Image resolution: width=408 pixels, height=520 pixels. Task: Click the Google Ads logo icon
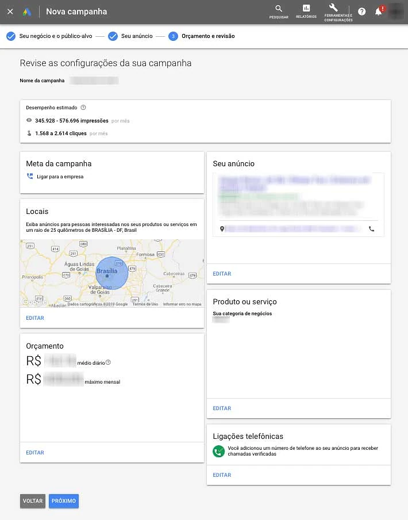coord(27,12)
